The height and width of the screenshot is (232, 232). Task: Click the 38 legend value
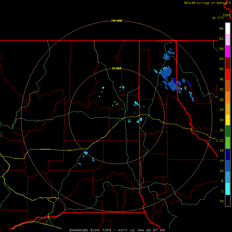point(221,100)
